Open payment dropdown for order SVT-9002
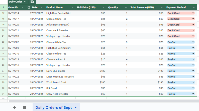 click(x=193, y=42)
